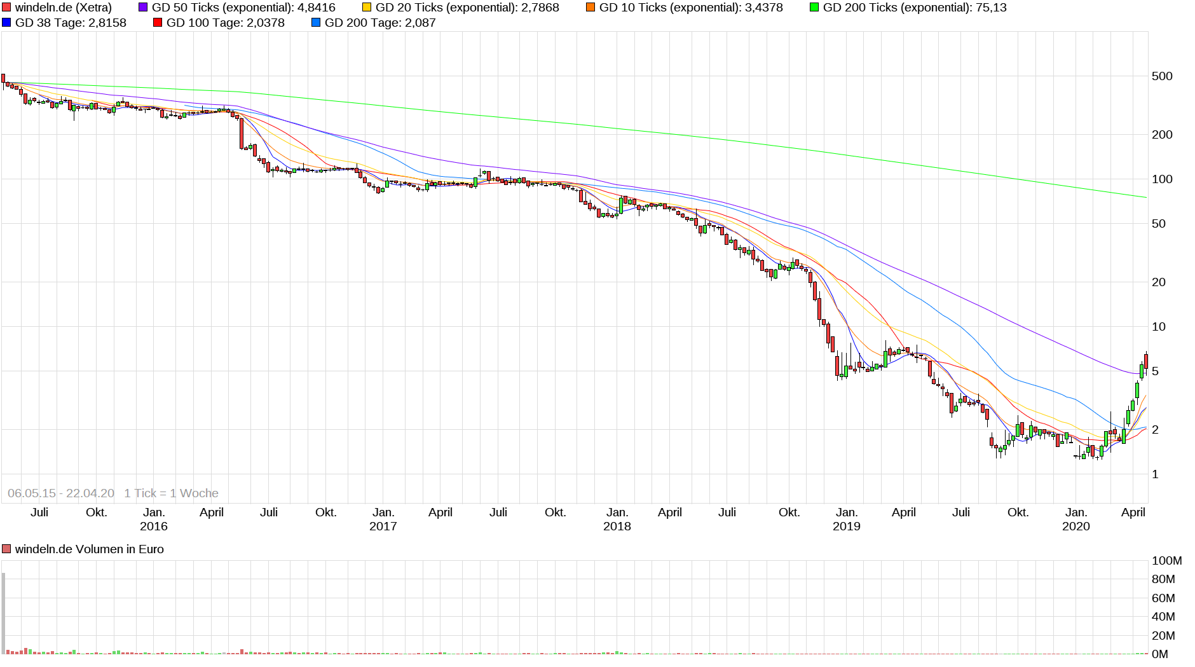The width and height of the screenshot is (1195, 667).
Task: Expand options for the GD 50 Ticks indicator
Action: click(144, 8)
